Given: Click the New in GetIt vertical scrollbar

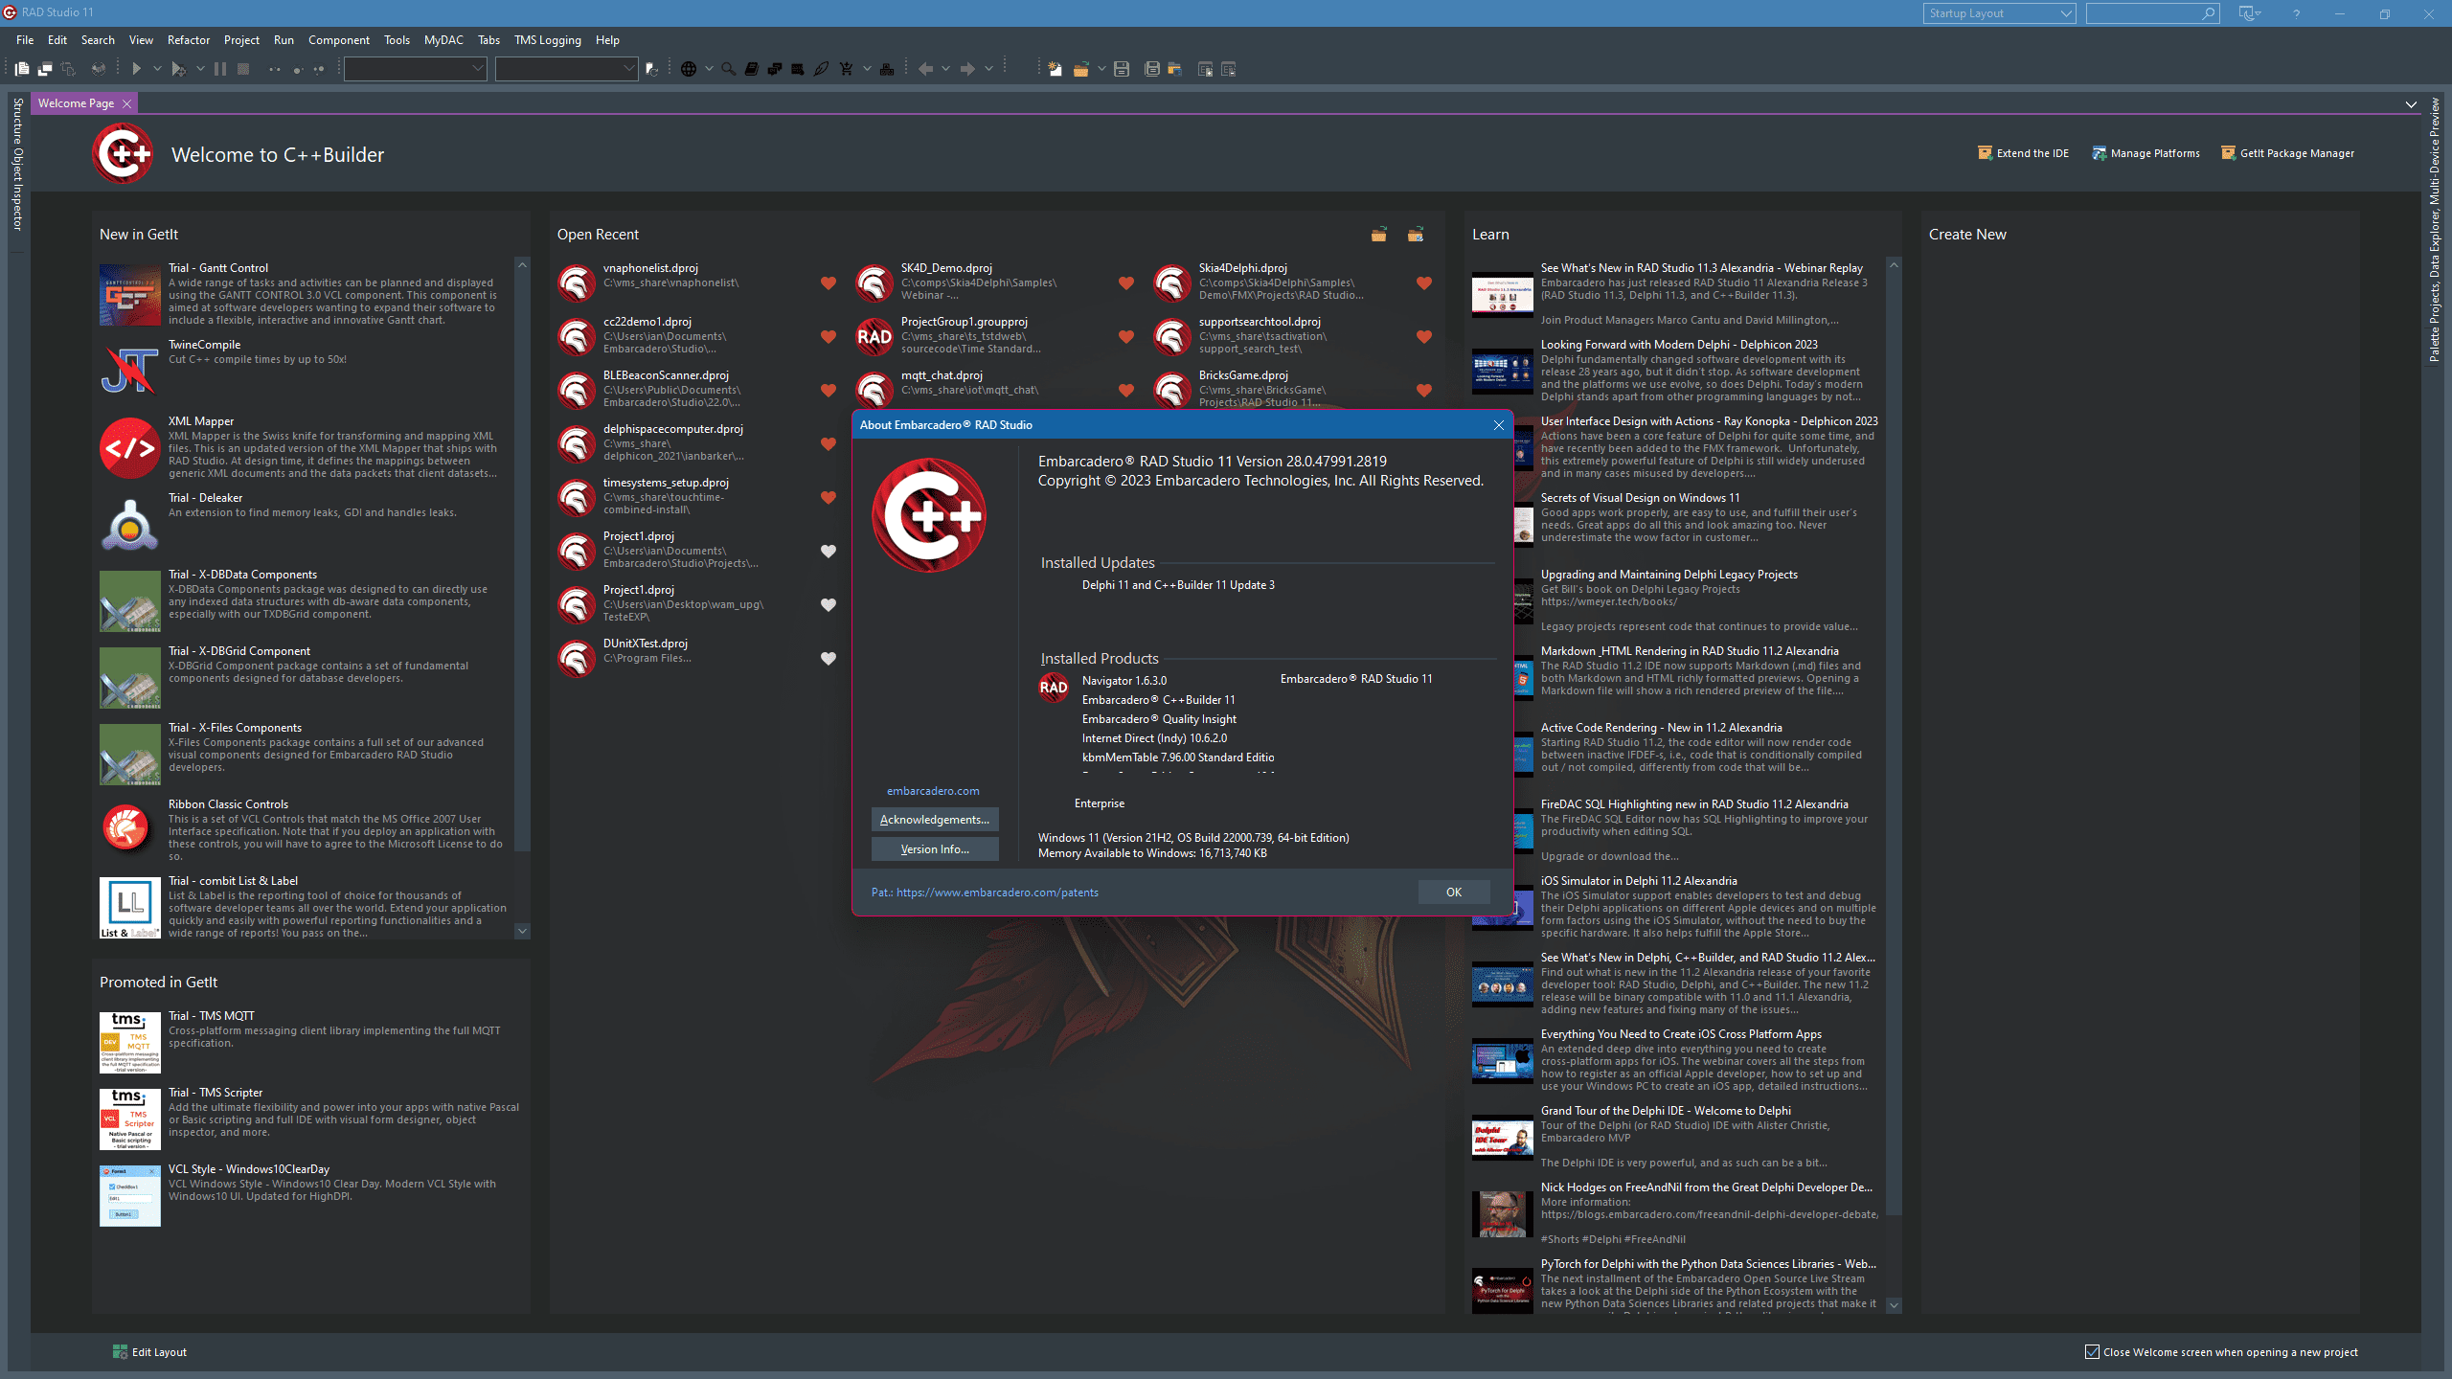Looking at the screenshot, I should (x=522, y=594).
